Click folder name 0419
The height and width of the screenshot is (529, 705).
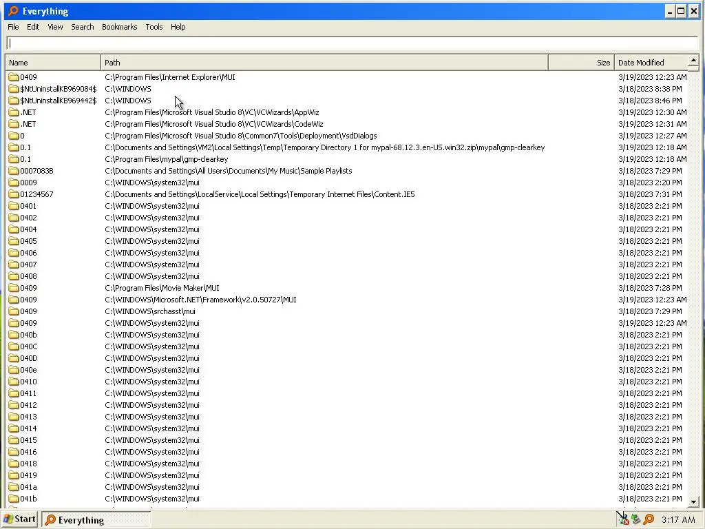[x=28, y=475]
